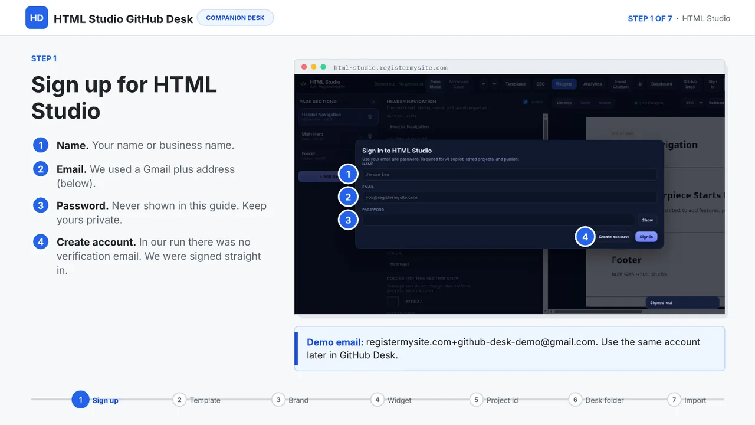Click the Create account button

tap(613, 237)
